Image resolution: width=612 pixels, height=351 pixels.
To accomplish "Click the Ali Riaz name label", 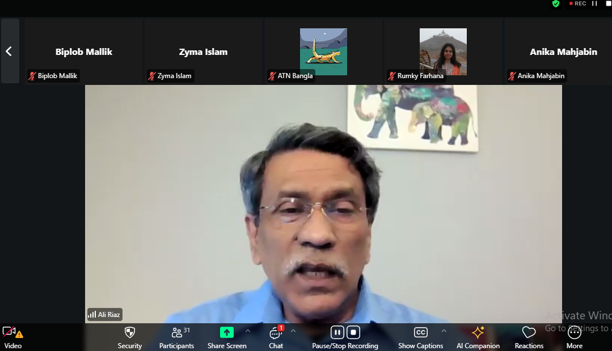I will [109, 314].
